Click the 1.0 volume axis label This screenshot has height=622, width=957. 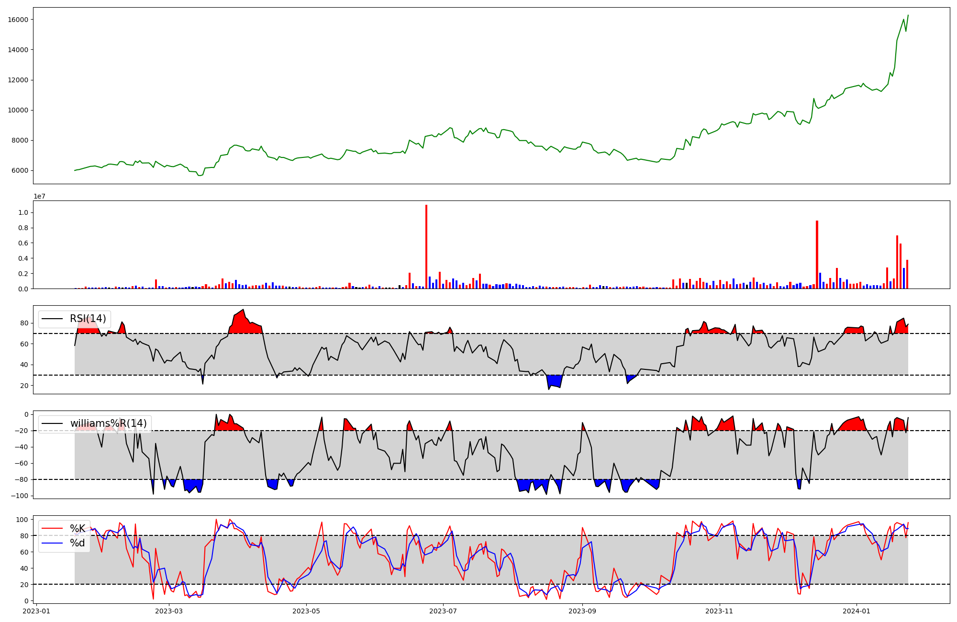(x=23, y=212)
